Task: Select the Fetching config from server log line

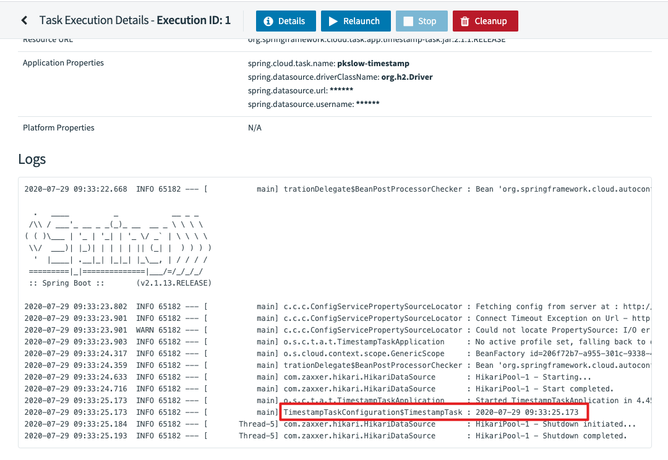Action: [x=338, y=307]
